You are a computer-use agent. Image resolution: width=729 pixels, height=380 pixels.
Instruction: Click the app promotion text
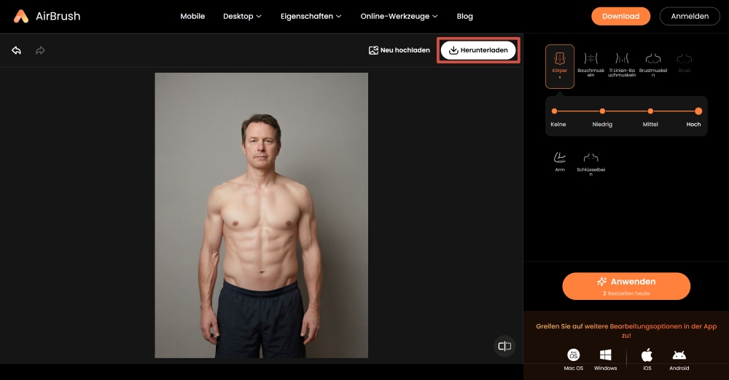tap(626, 330)
